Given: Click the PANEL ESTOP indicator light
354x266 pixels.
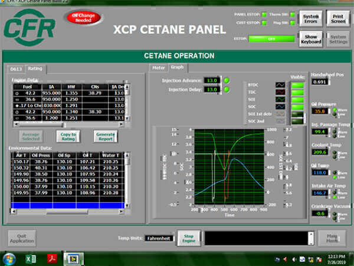Looking at the screenshot, I should [264, 14].
